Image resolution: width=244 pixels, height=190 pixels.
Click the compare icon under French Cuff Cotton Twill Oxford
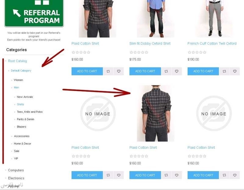tap(224, 71)
